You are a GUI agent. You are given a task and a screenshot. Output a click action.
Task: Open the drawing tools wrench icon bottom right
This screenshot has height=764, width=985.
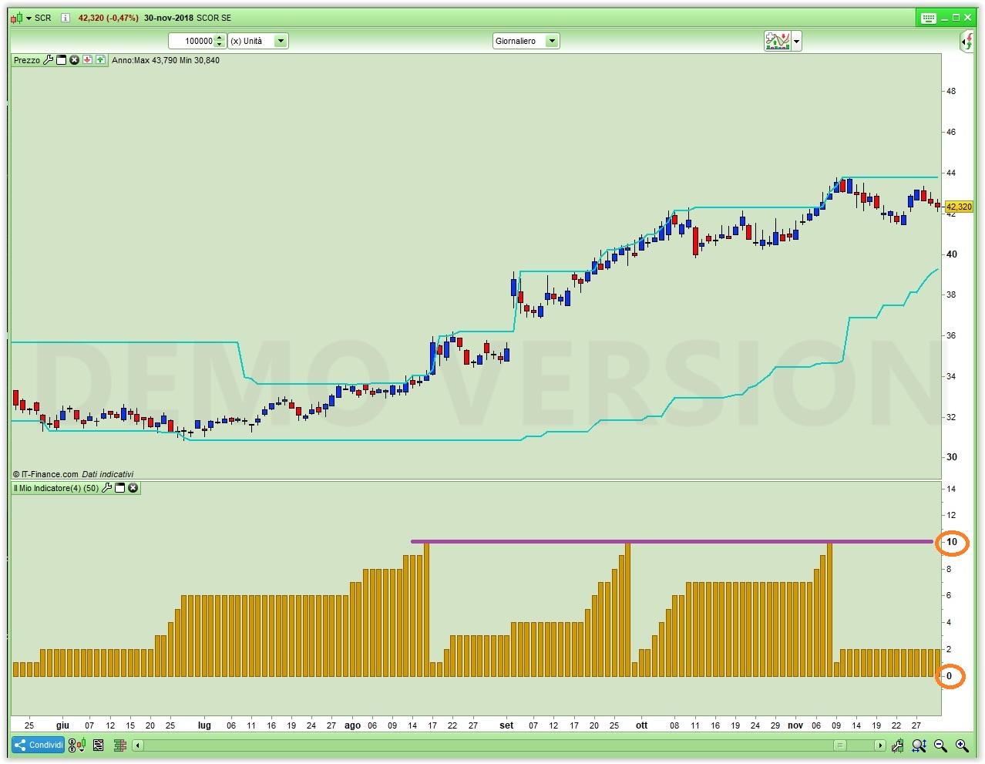coord(897,745)
